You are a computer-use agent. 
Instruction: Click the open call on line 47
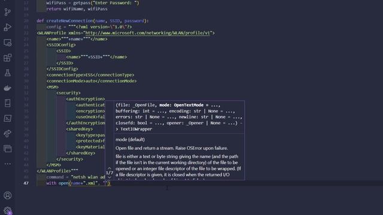coord(63,183)
